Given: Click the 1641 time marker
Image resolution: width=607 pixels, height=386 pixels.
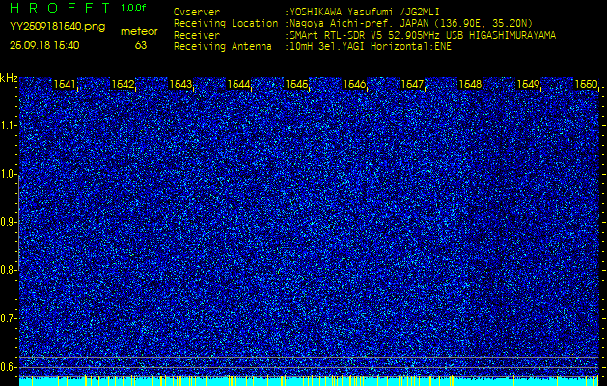Looking at the screenshot, I should click(65, 84).
